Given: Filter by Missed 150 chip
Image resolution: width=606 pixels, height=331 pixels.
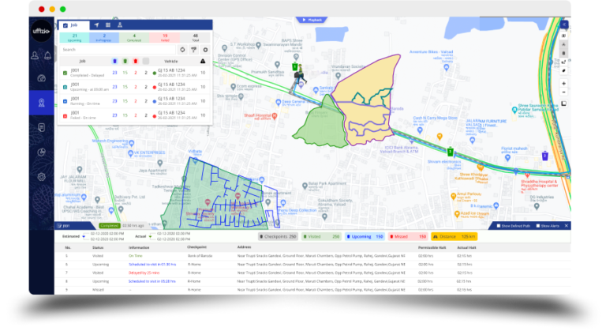Looking at the screenshot, I should (408, 236).
